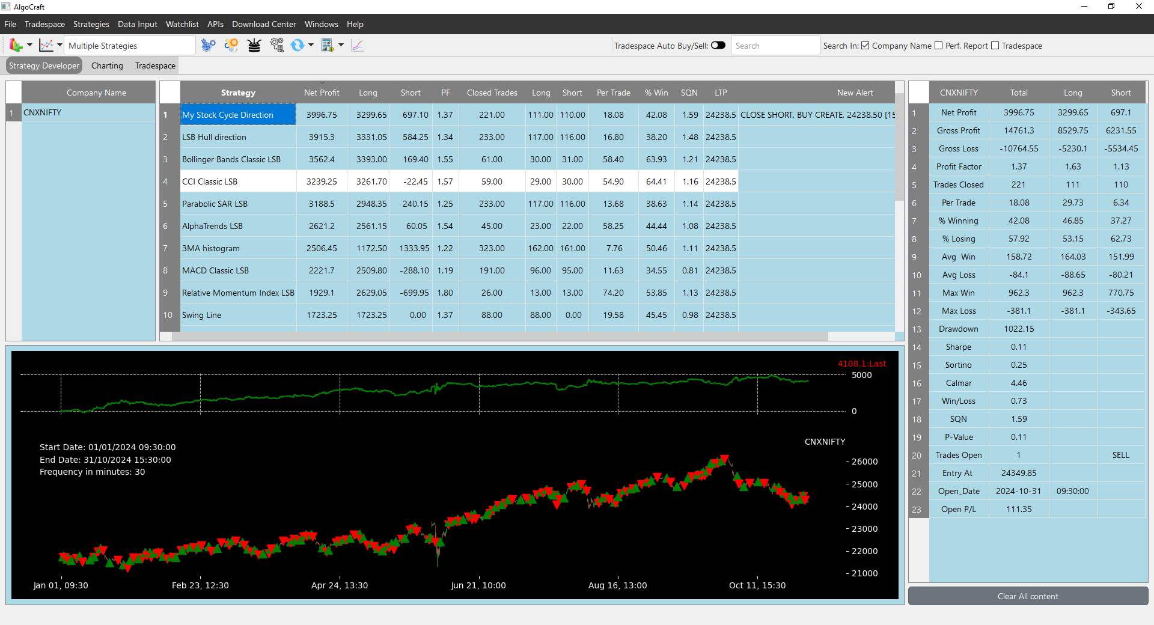Viewport: 1154px width, 625px height.
Task: Select the MACD Classic LSB strategy
Action: tap(238, 270)
